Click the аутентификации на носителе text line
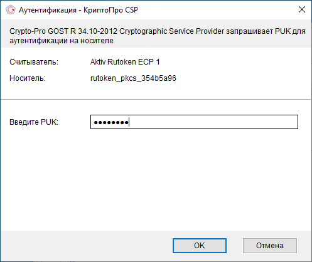312x262 pixels. [62, 41]
